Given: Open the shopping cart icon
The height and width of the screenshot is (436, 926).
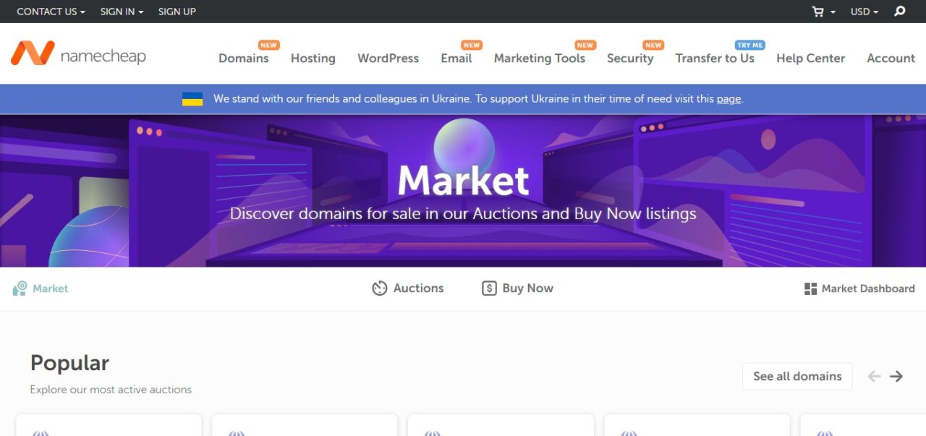Looking at the screenshot, I should pyautogui.click(x=818, y=12).
